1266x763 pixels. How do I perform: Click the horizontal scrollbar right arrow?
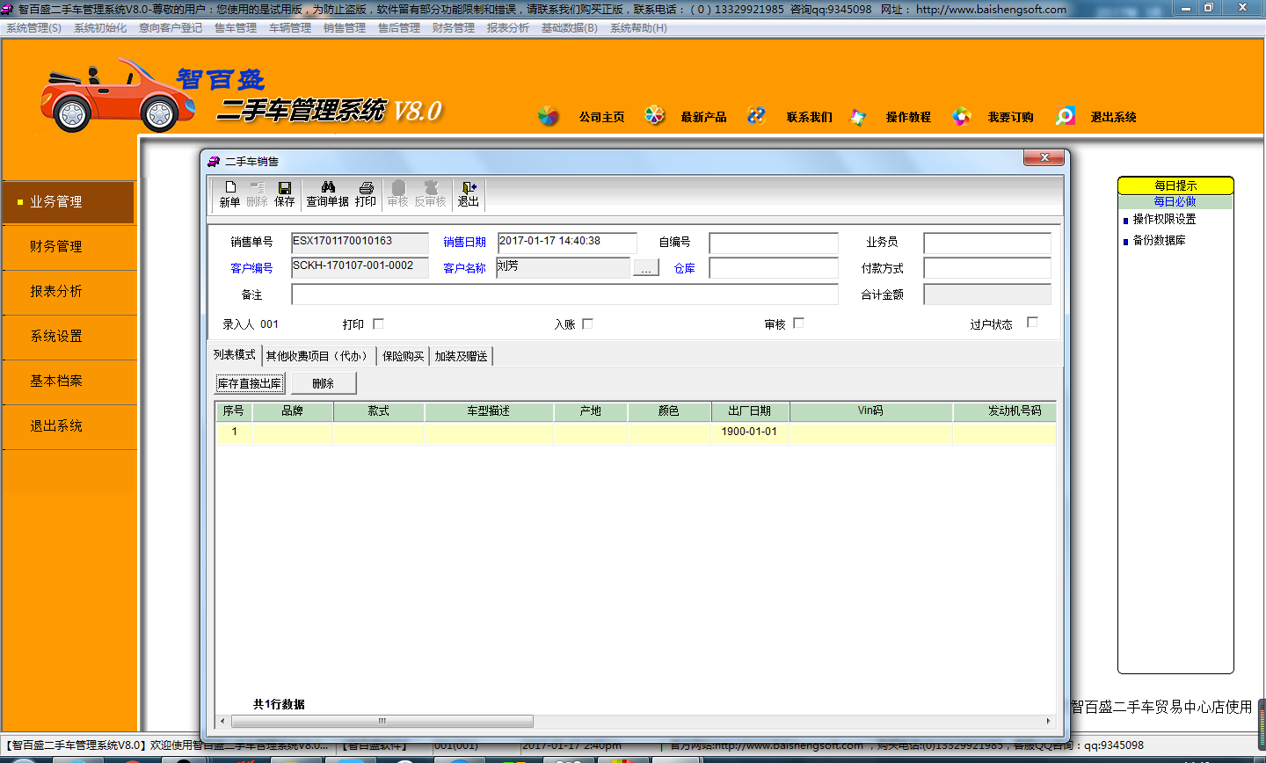pos(1048,721)
